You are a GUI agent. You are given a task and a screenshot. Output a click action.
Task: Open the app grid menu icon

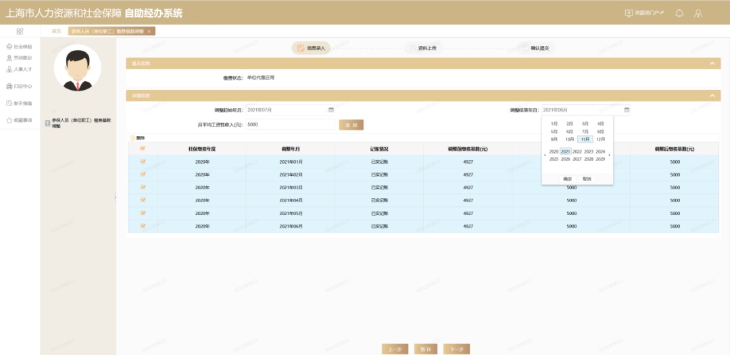click(20, 31)
